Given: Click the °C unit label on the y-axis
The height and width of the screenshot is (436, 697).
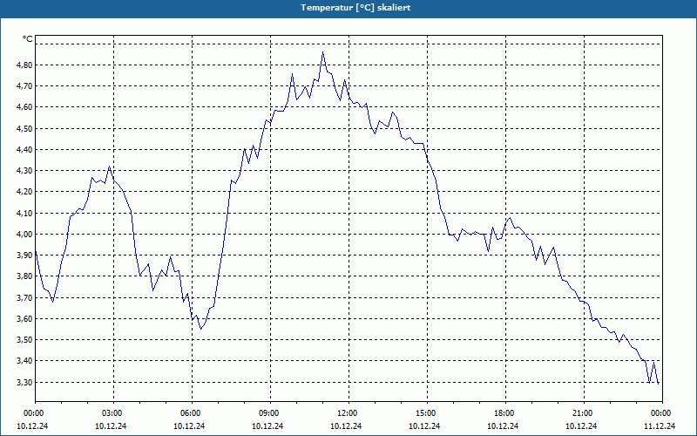Looking at the screenshot, I should 28,39.
